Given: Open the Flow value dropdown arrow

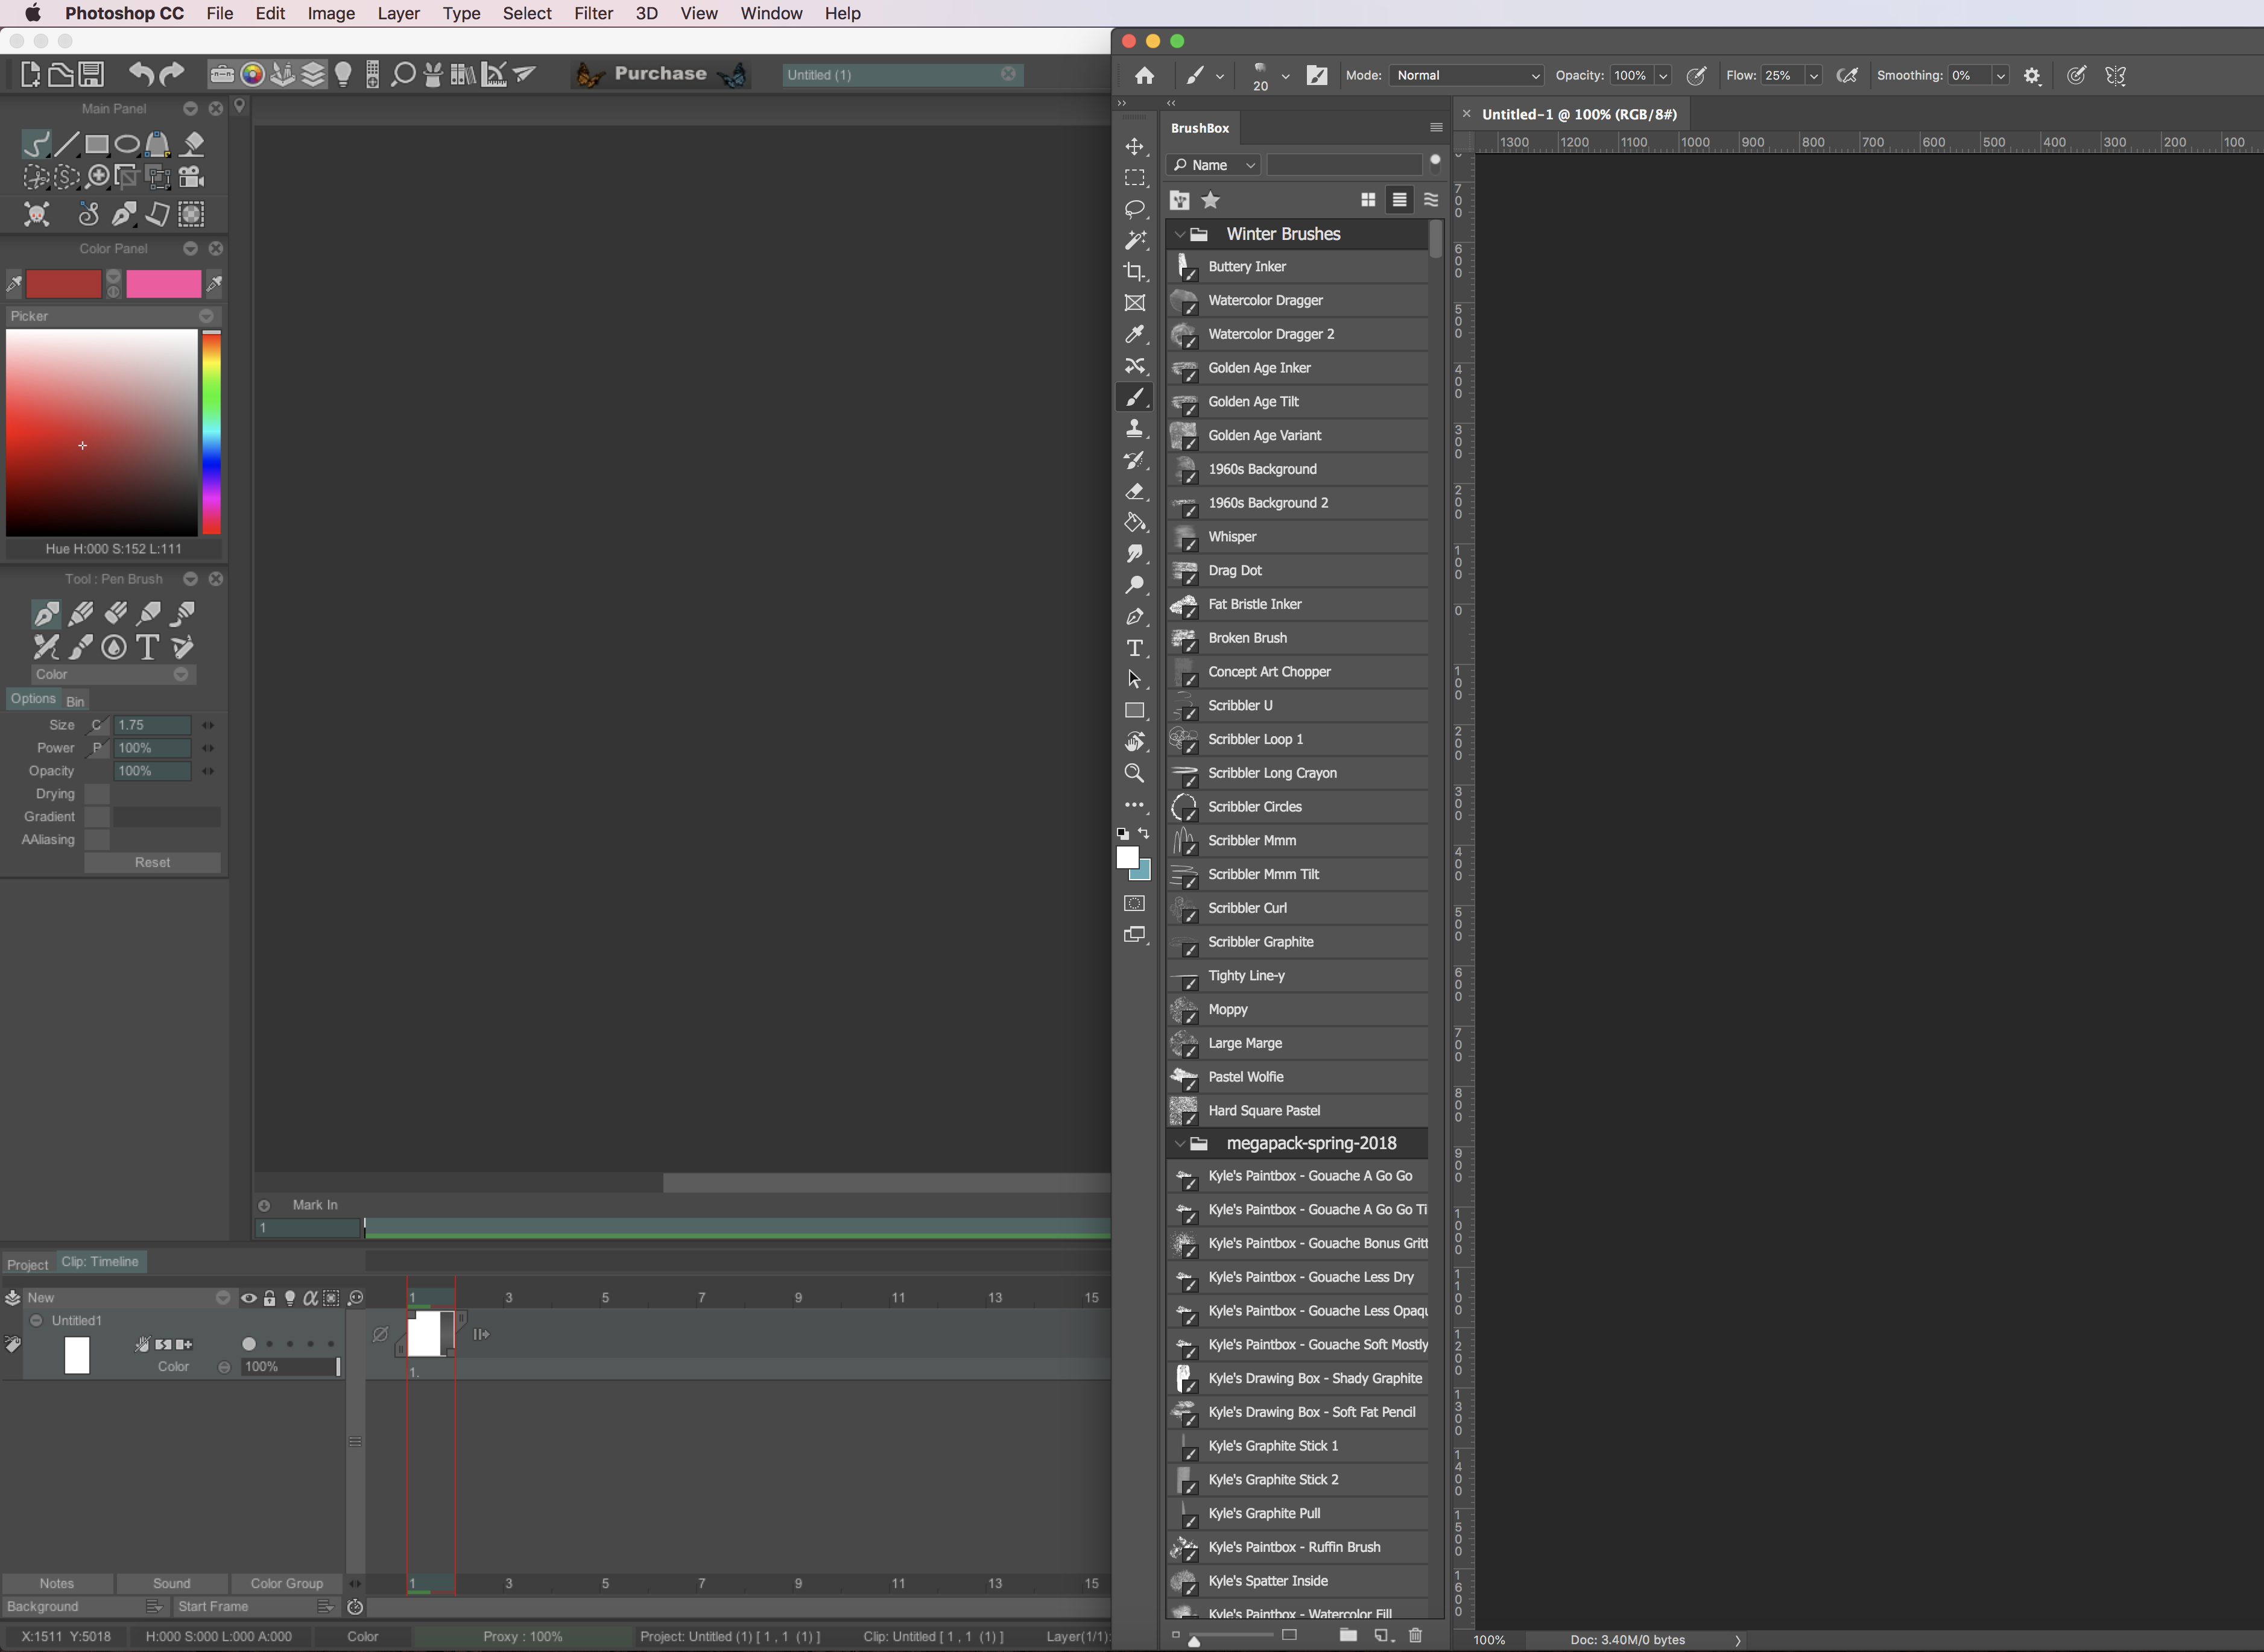Looking at the screenshot, I should click(1813, 76).
